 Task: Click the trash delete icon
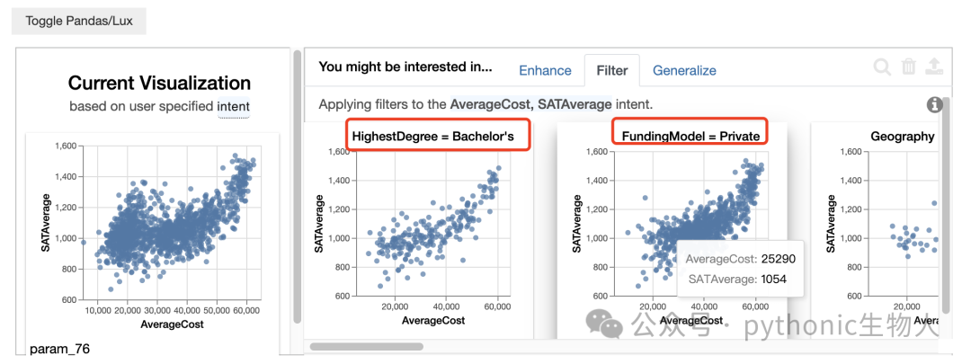coord(908,67)
